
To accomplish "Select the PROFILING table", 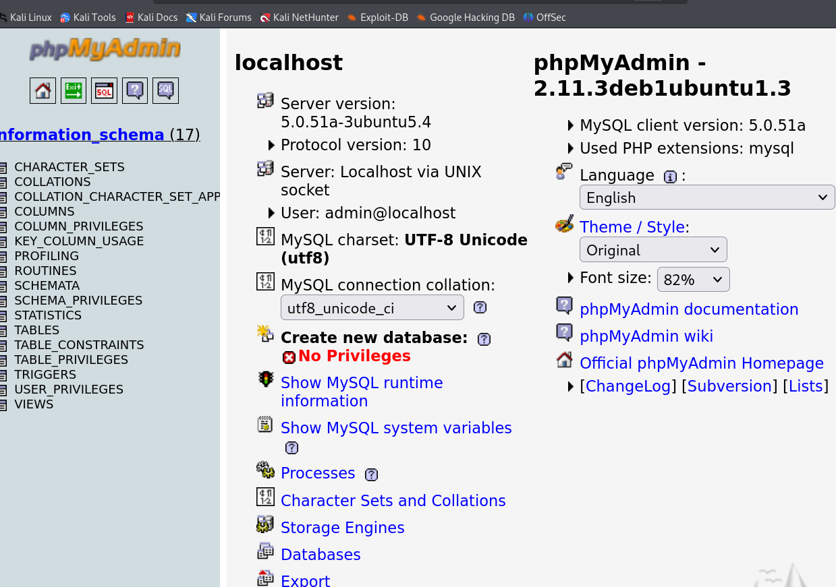I will tap(47, 256).
